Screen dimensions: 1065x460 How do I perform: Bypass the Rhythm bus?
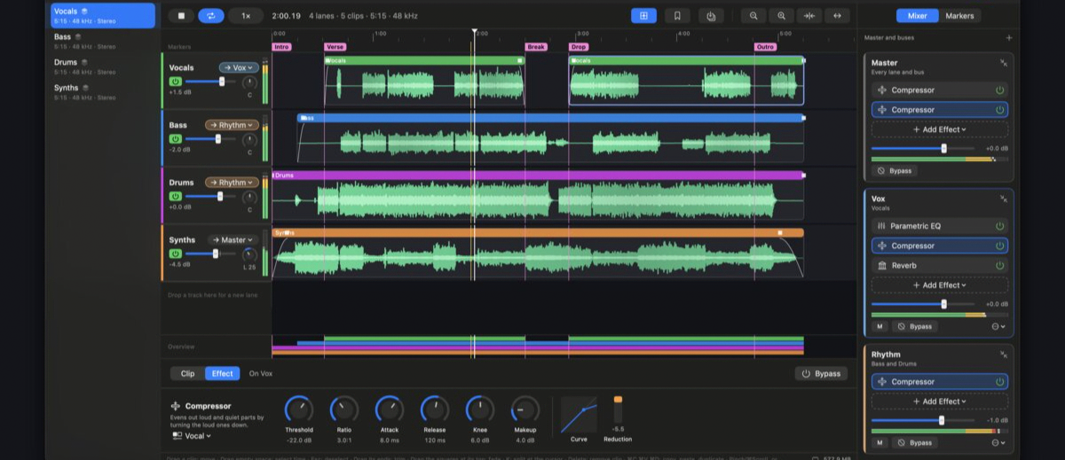click(x=916, y=442)
